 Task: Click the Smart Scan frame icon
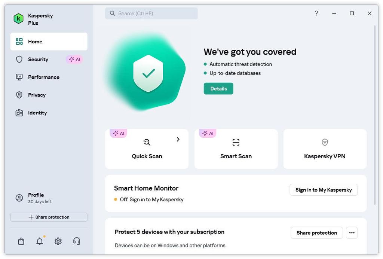point(236,142)
